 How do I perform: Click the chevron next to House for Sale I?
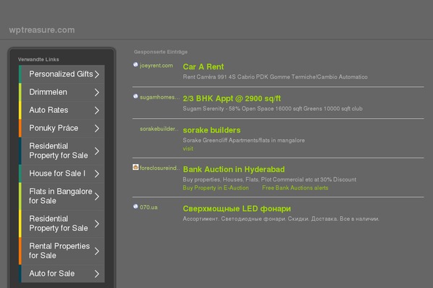(x=97, y=174)
